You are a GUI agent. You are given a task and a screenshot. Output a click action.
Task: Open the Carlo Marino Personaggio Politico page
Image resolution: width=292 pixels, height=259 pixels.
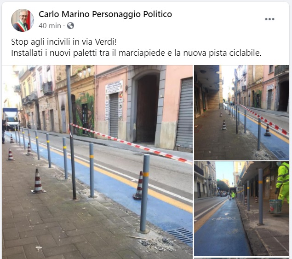pyautogui.click(x=105, y=14)
